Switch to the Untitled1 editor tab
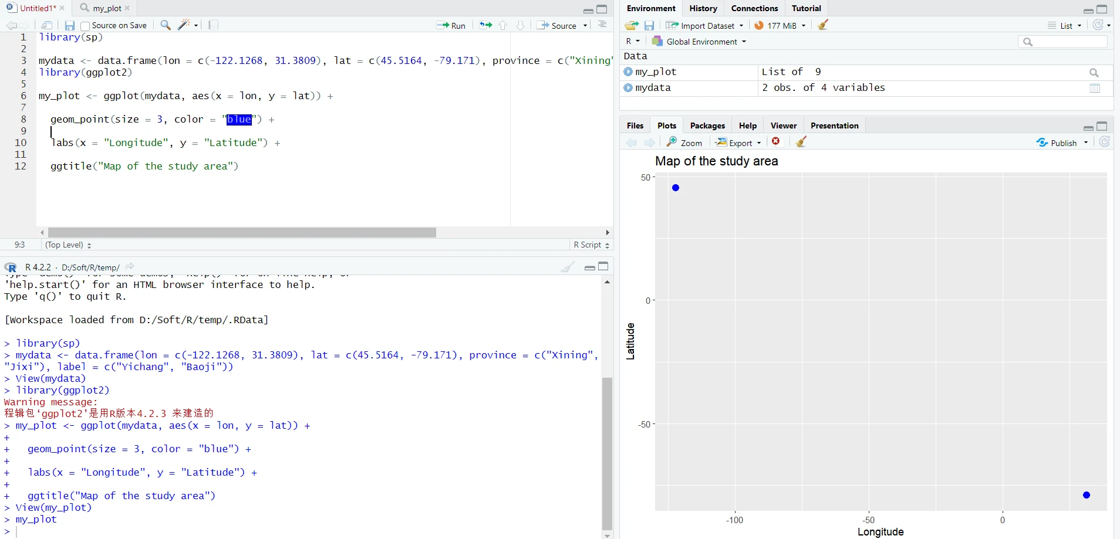This screenshot has height=539, width=1120. (37, 8)
